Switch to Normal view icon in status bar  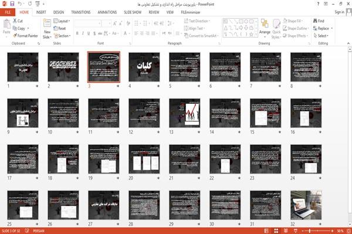(266, 230)
